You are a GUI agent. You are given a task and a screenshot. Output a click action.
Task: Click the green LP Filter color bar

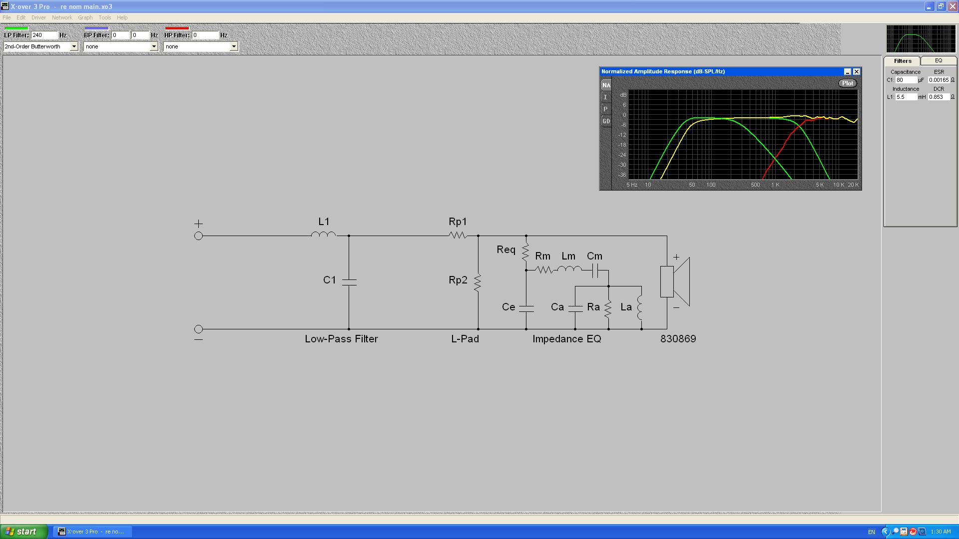(16, 28)
